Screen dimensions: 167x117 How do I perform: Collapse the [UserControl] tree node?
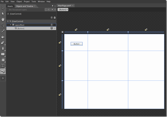8,21
